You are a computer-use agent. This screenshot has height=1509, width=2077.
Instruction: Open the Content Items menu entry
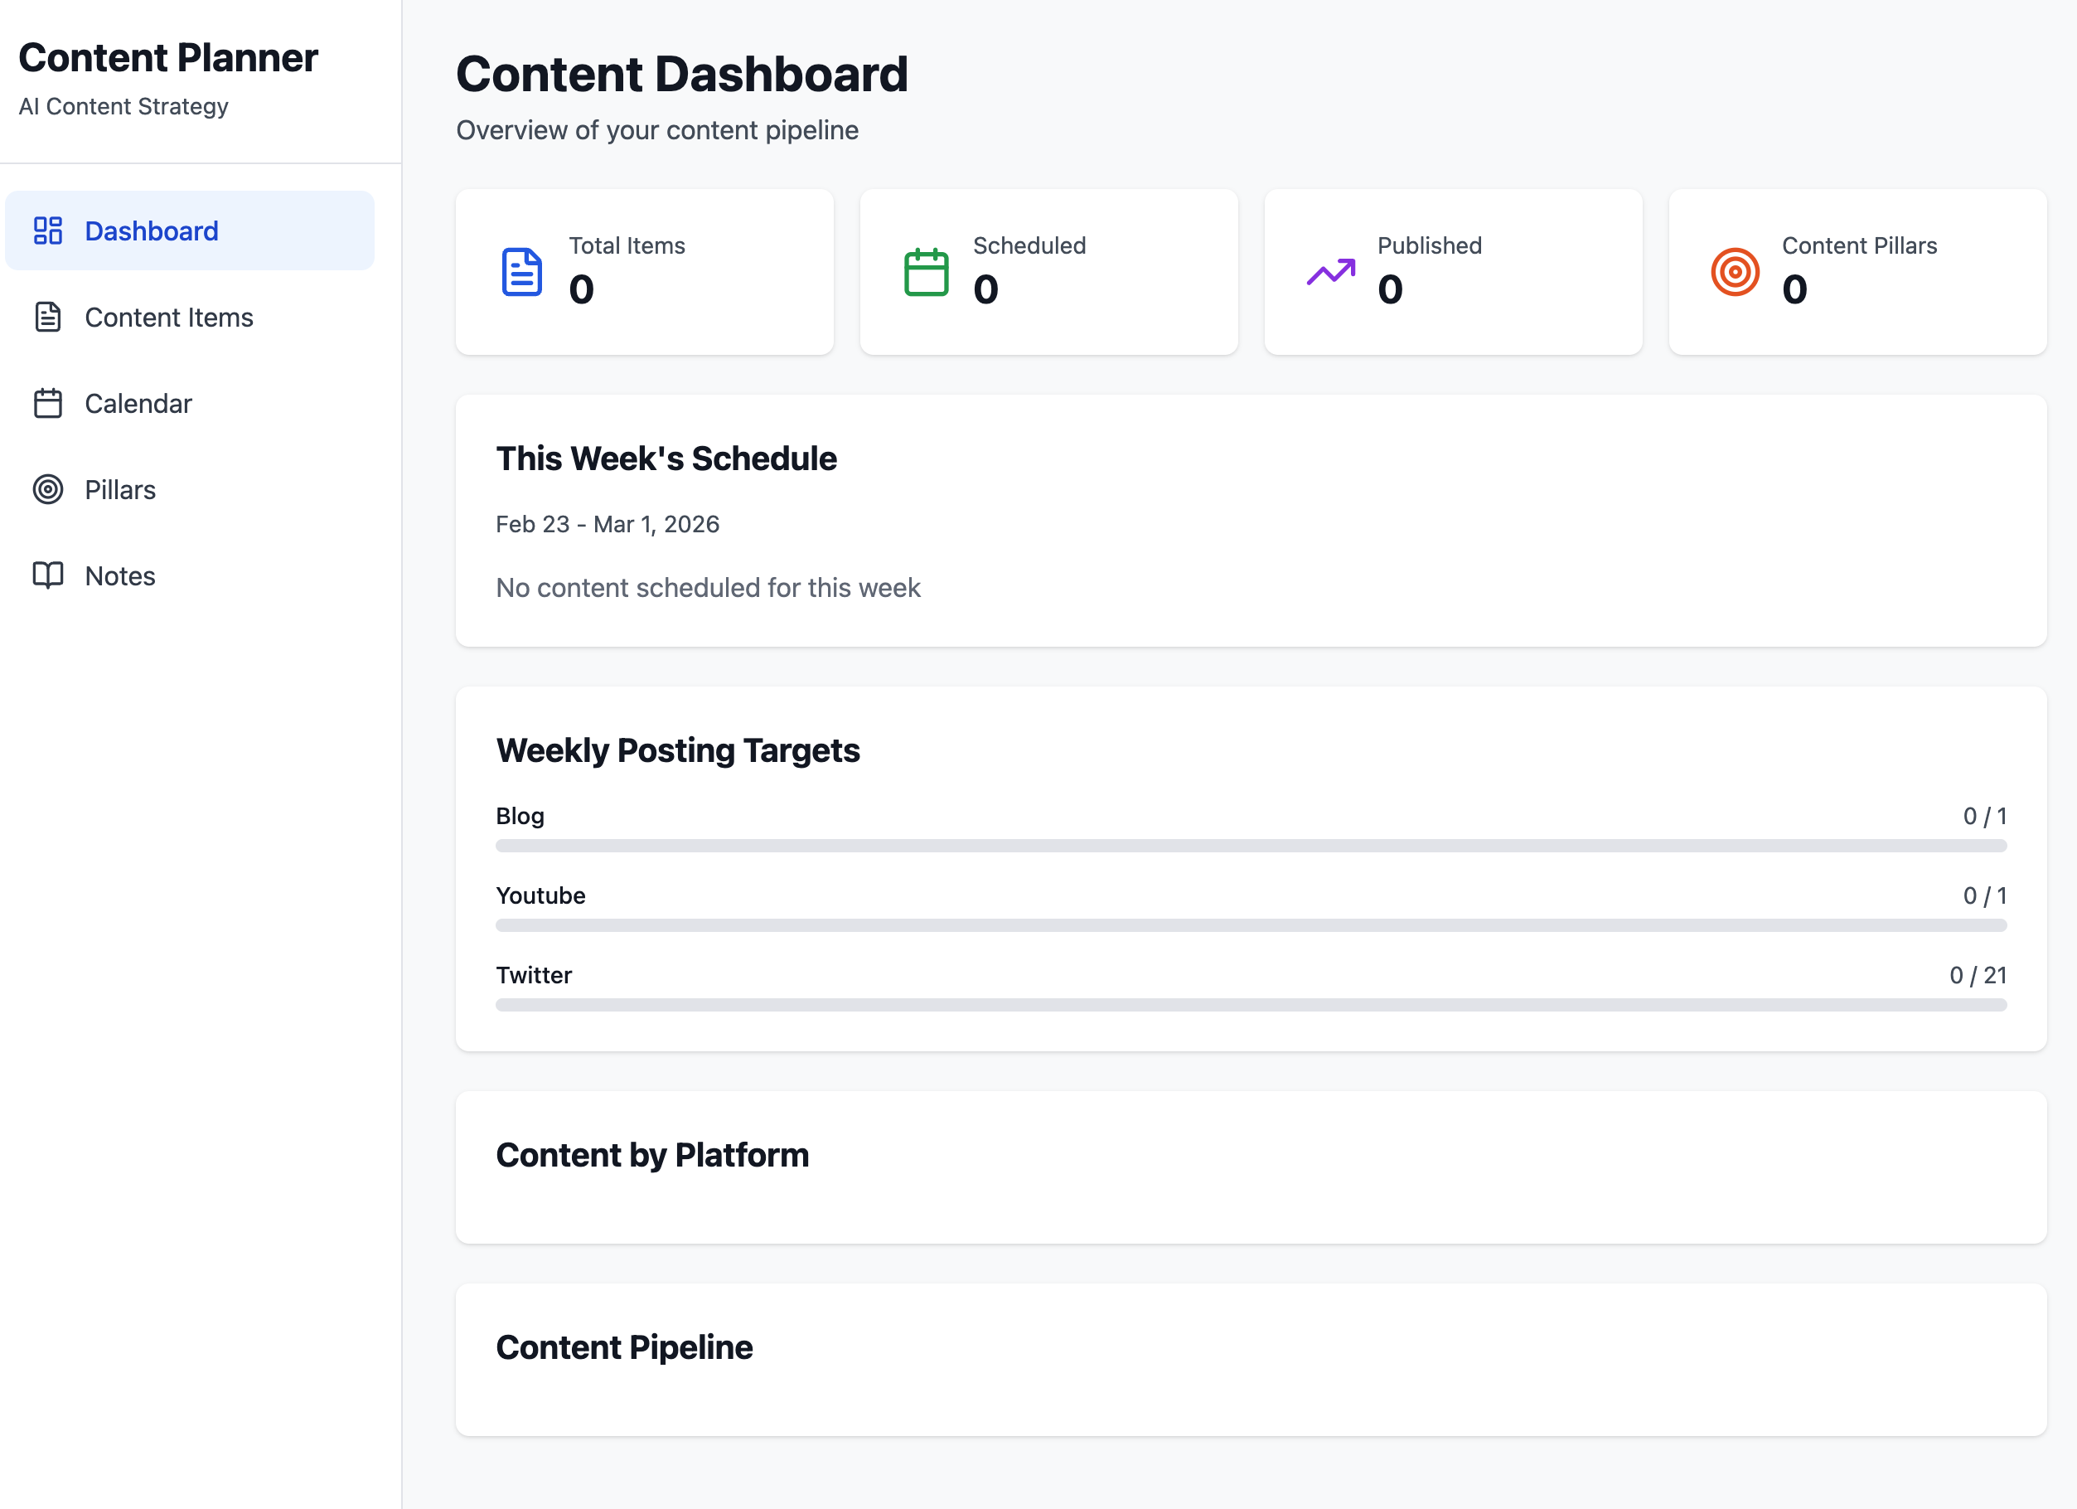tap(168, 317)
